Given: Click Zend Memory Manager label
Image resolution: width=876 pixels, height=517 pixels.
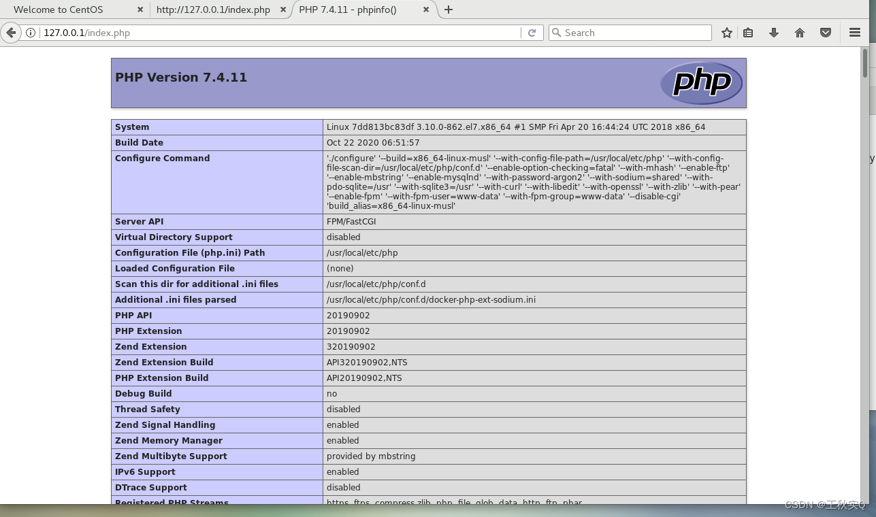Looking at the screenshot, I should tap(169, 441).
